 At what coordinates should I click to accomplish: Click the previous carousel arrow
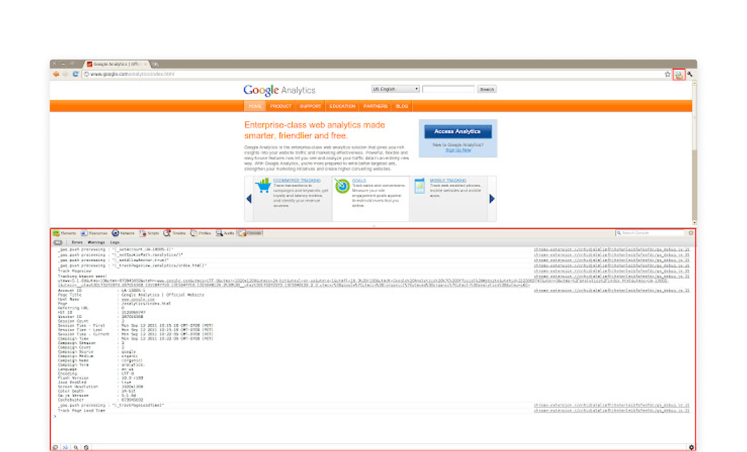249,198
